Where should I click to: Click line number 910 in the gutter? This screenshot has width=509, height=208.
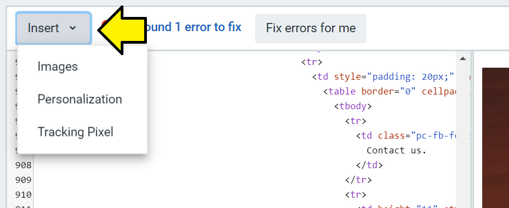click(23, 195)
